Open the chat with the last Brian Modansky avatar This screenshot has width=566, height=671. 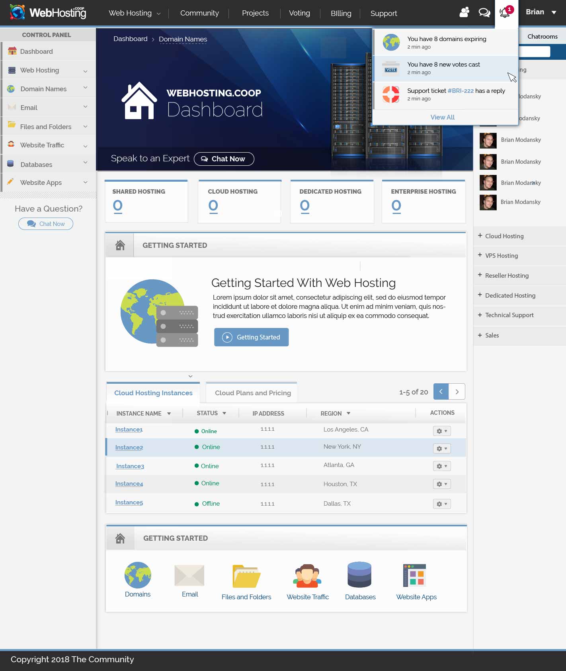click(x=488, y=202)
